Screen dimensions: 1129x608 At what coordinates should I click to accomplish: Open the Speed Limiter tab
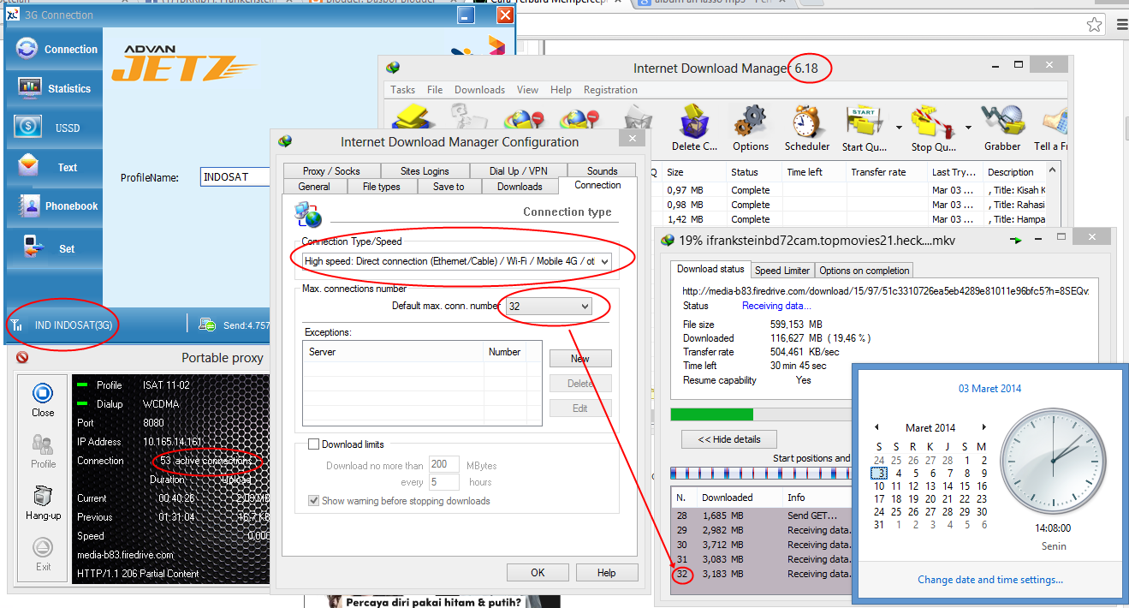pyautogui.click(x=781, y=270)
